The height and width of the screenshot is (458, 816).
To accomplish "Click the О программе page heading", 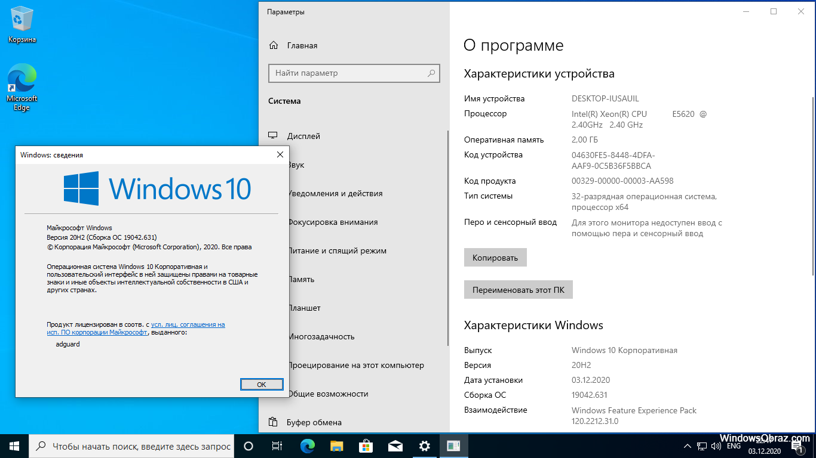I will click(513, 46).
